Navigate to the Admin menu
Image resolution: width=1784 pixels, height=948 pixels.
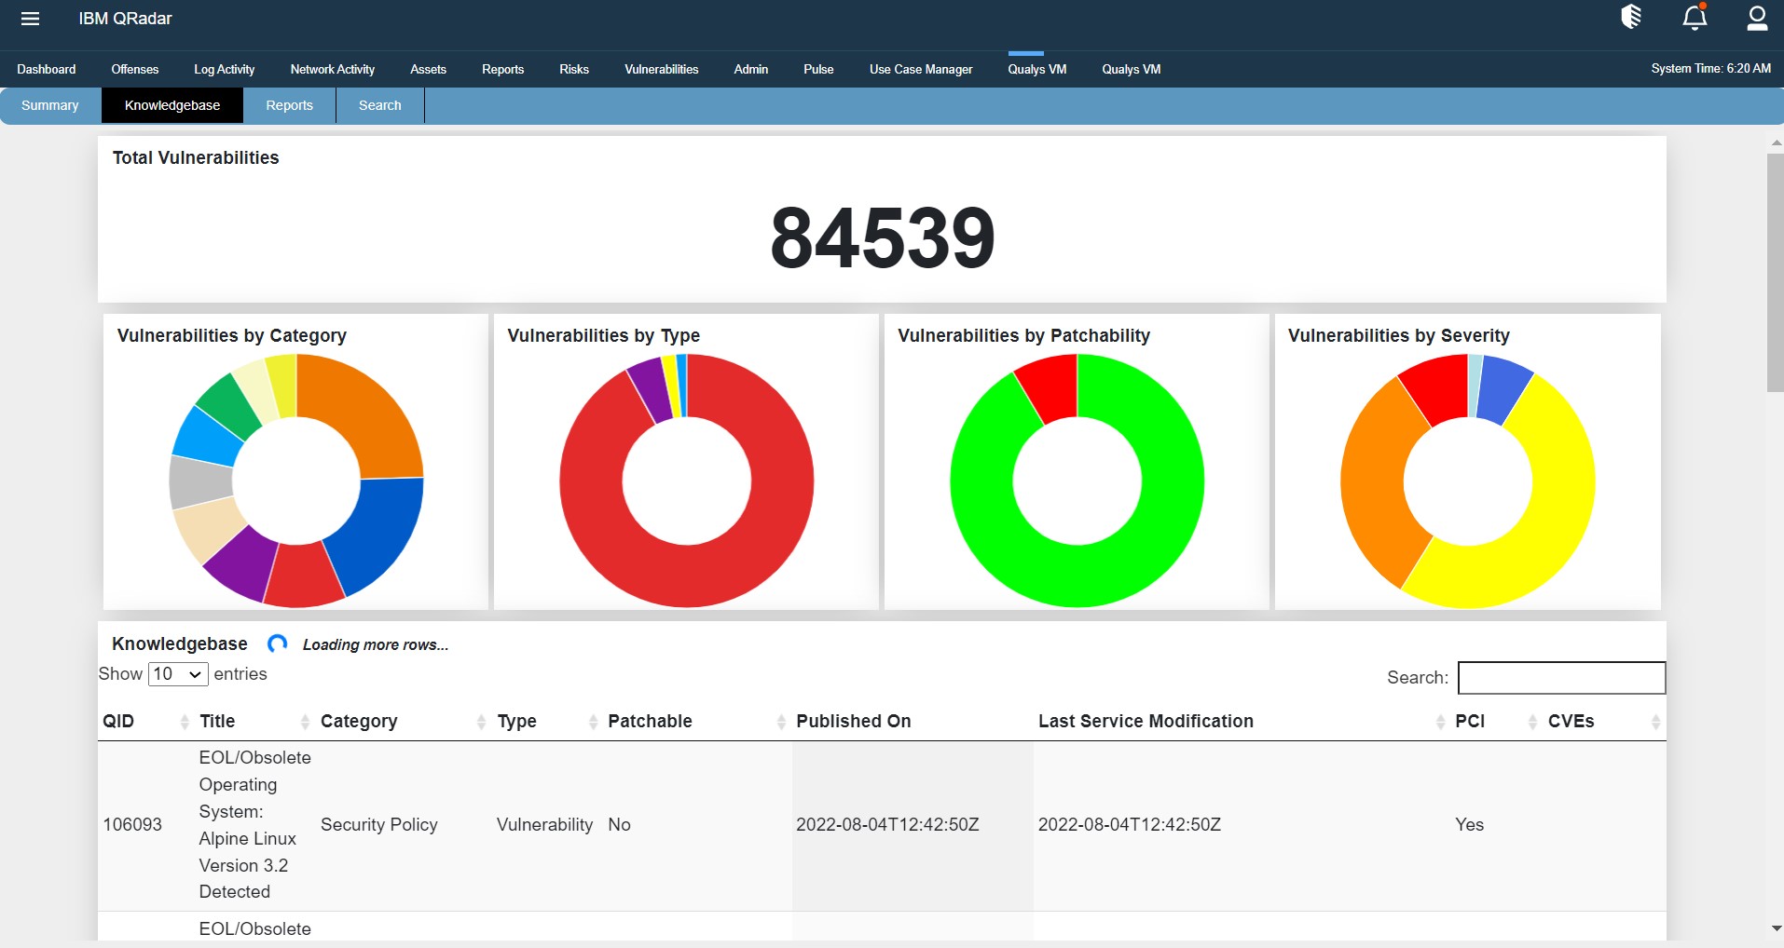point(751,69)
